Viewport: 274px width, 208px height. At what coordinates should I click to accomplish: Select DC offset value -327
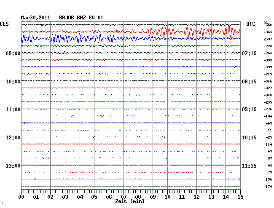[268, 88]
